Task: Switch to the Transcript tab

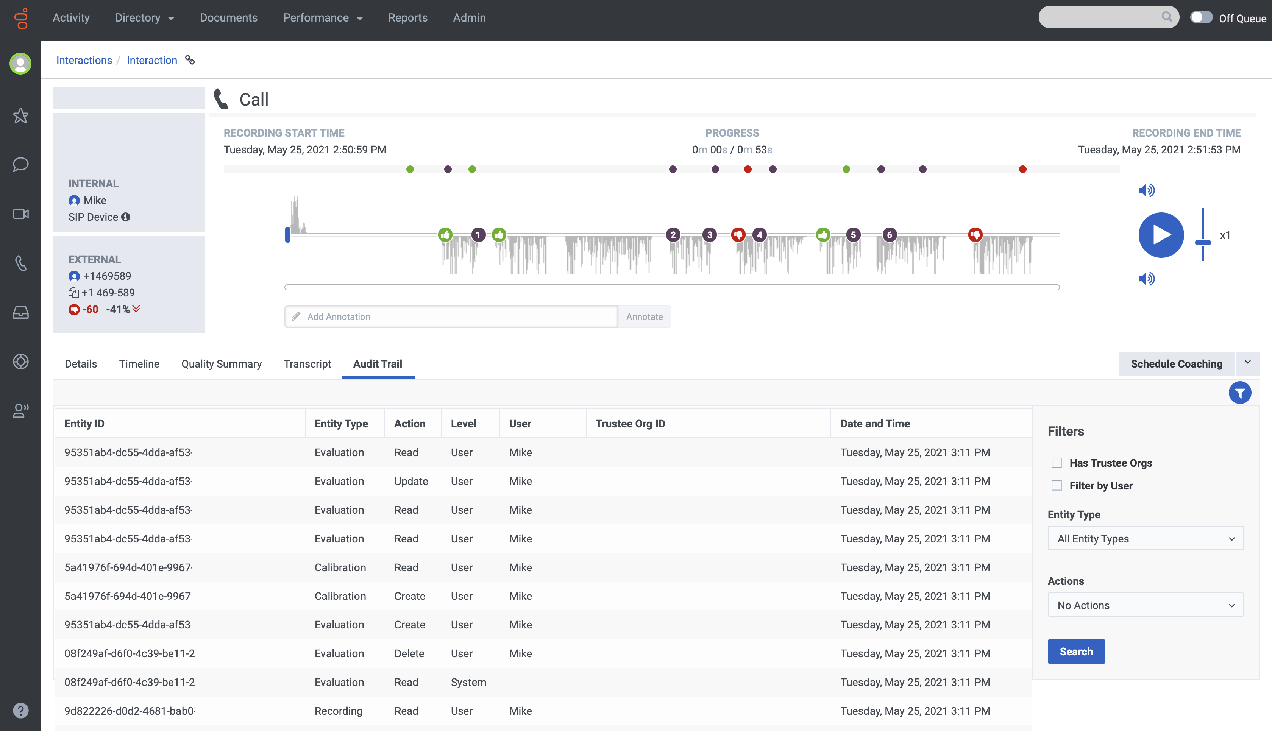Action: (x=307, y=363)
